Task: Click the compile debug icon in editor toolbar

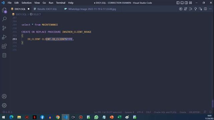Action: click(x=200, y=9)
